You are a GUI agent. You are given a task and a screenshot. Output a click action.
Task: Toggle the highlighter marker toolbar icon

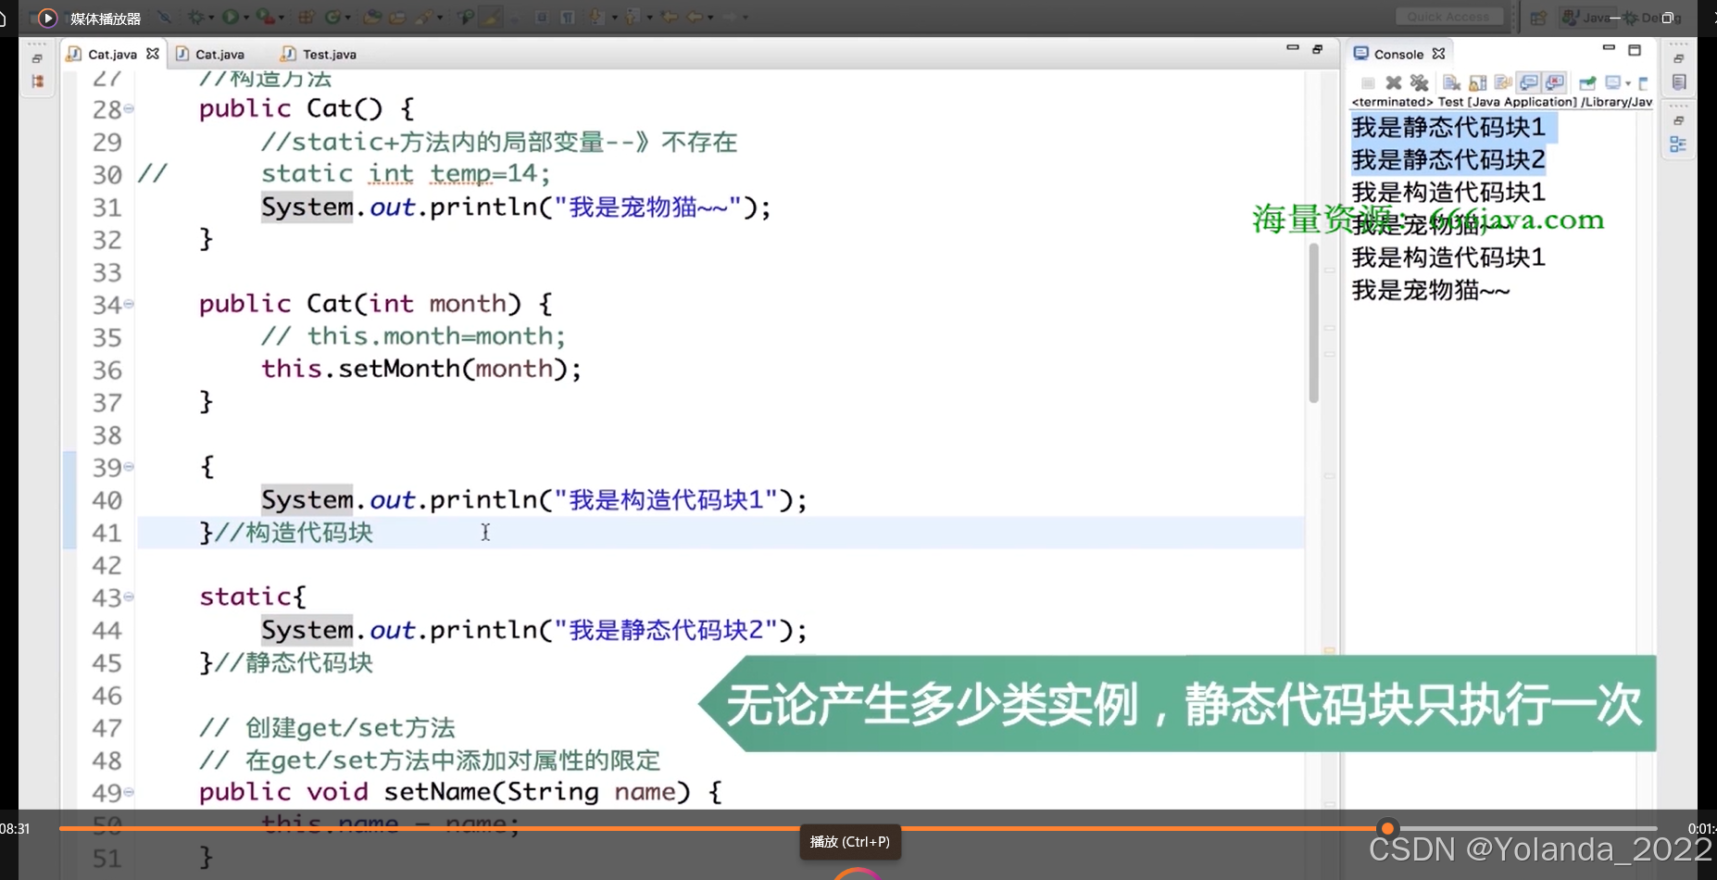[491, 17]
